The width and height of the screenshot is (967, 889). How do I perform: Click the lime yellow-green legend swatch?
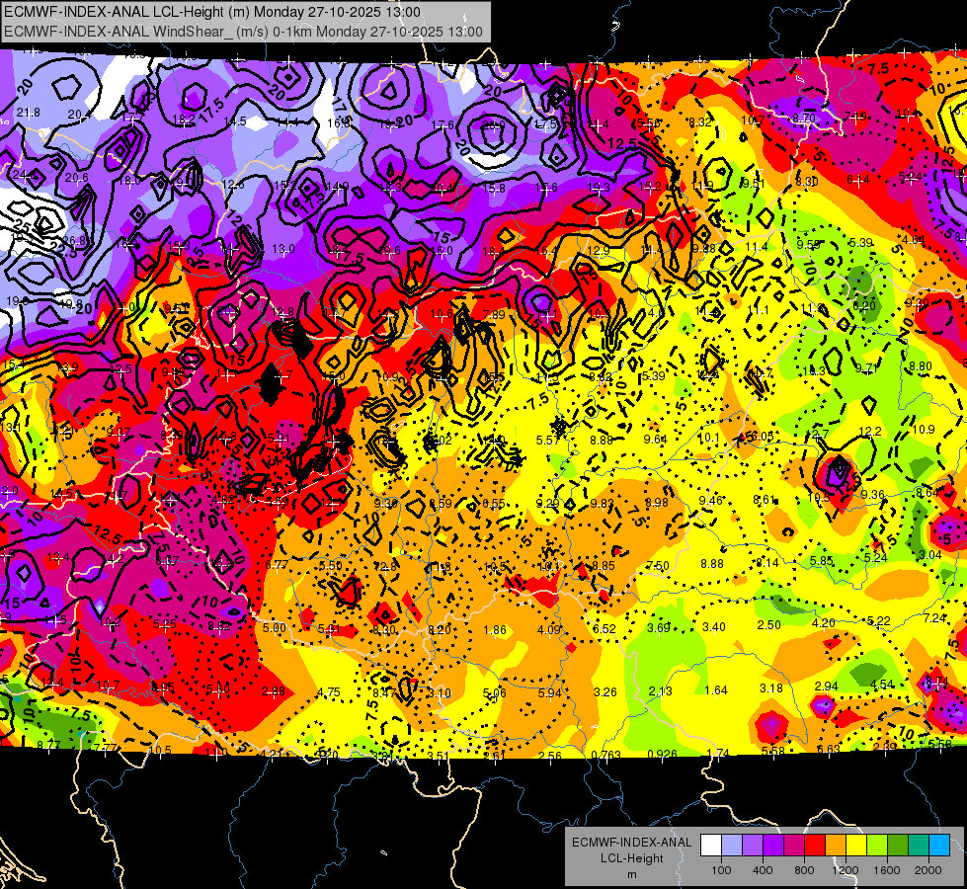click(877, 846)
